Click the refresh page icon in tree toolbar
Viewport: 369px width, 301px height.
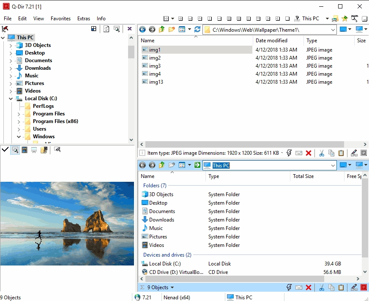pyautogui.click(x=107, y=29)
